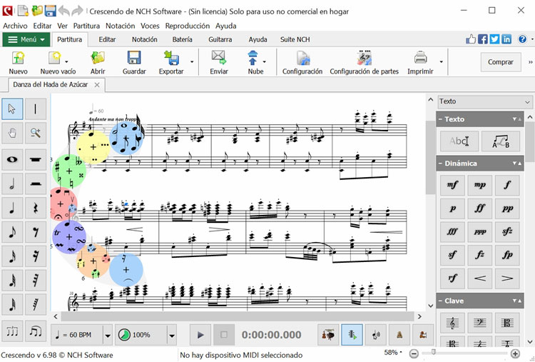Image resolution: width=535 pixels, height=362 pixels.
Task: Click the Enviar button
Action: [x=219, y=62]
